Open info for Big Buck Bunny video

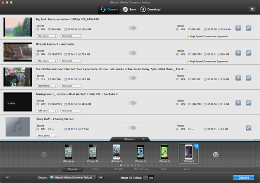[x=238, y=28]
